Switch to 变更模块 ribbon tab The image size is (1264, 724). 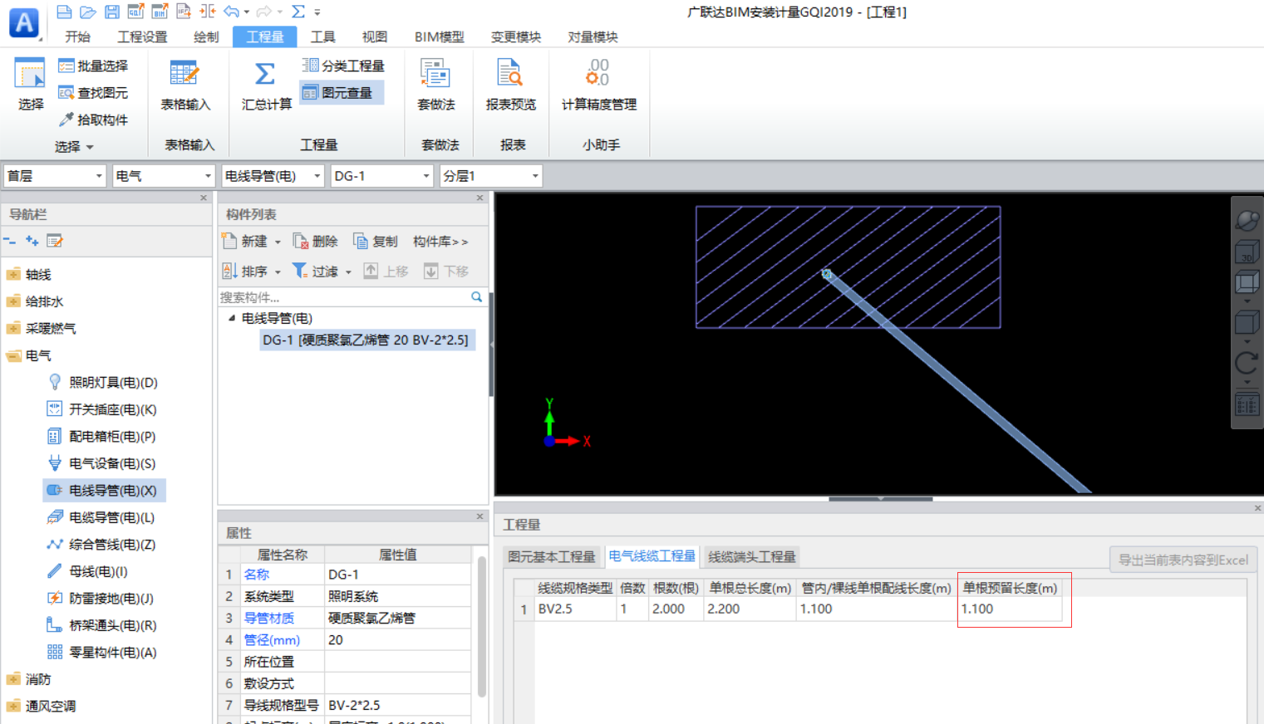coord(515,37)
